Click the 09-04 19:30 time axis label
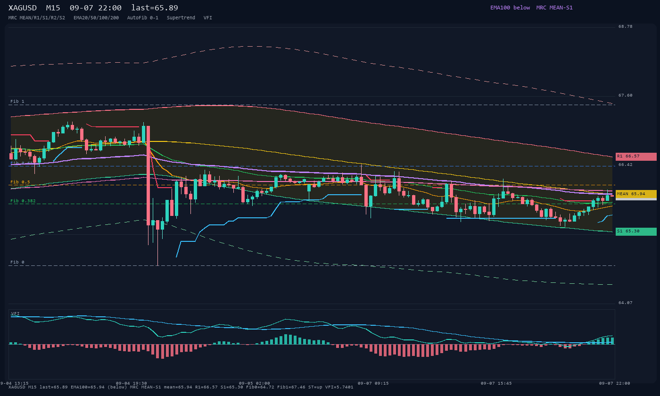Screen dimensions: 660x396 tap(132, 383)
